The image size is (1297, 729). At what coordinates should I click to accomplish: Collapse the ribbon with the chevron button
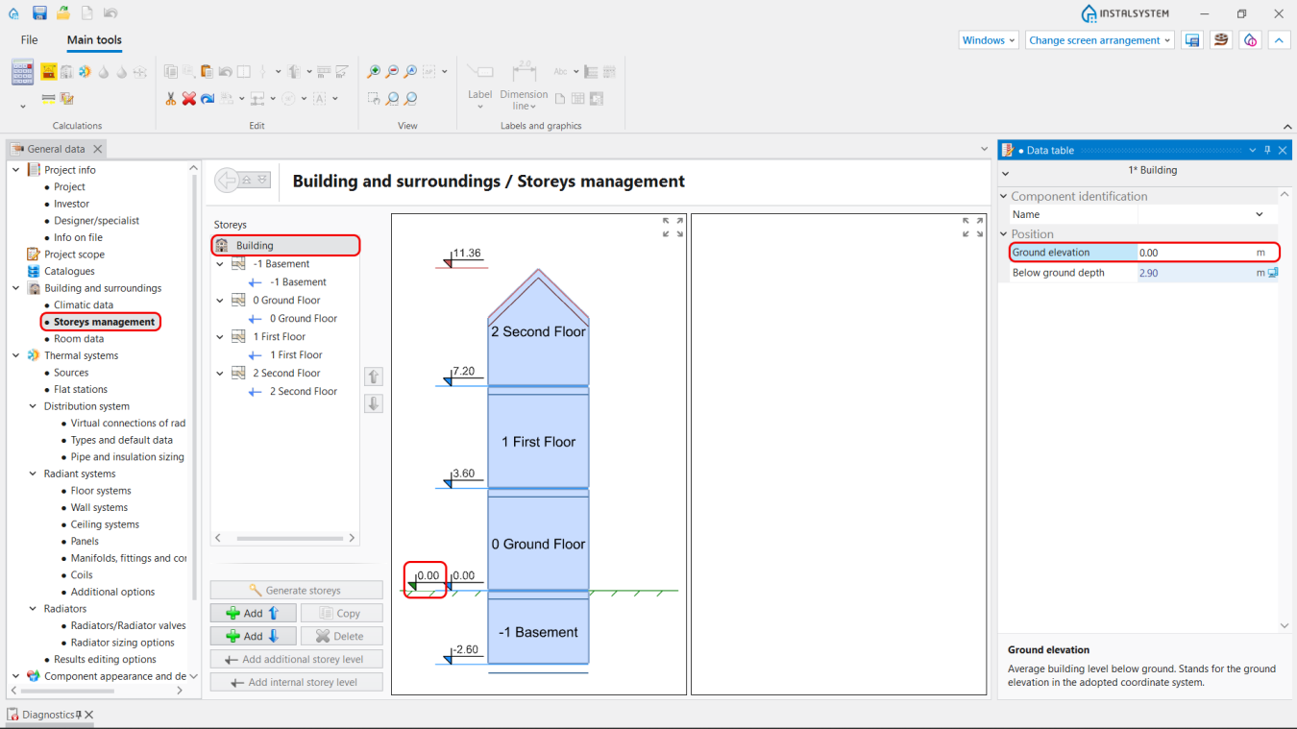pyautogui.click(x=1279, y=40)
